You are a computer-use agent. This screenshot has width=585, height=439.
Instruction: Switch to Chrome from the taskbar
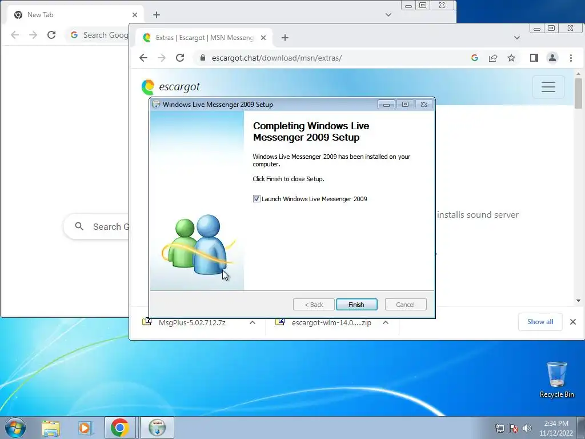click(120, 428)
